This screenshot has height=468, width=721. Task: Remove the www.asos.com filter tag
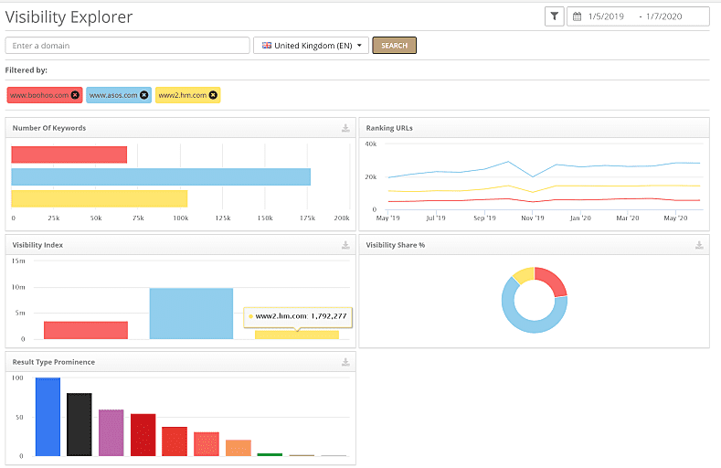pos(143,95)
